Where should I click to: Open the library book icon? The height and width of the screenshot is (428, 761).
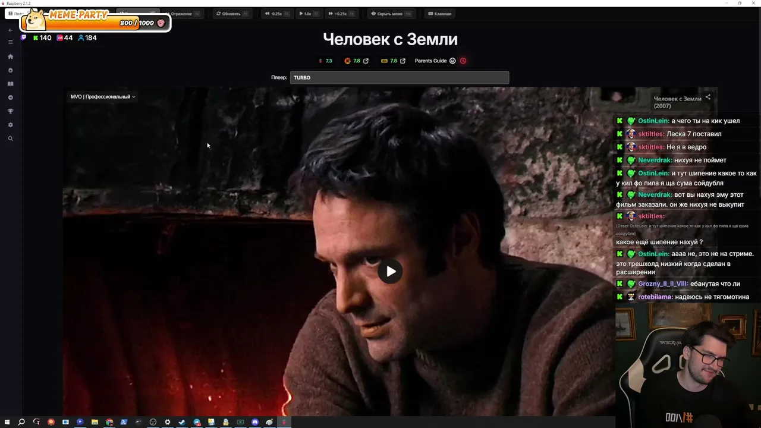(10, 84)
